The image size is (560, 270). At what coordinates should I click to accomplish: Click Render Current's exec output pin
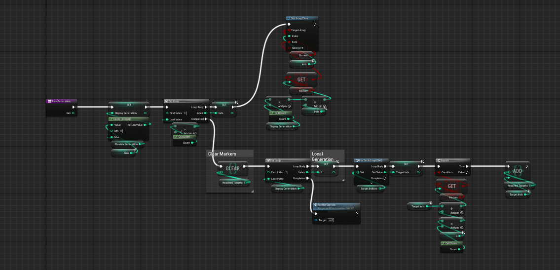point(356,214)
